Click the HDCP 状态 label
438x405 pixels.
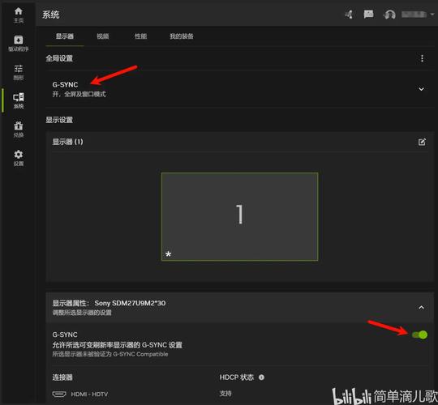(x=237, y=377)
